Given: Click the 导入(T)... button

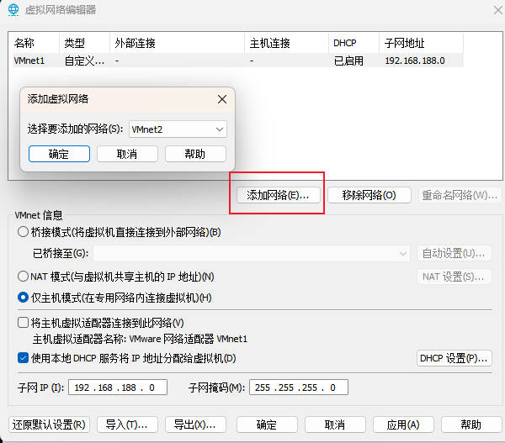Looking at the screenshot, I should 127,425.
